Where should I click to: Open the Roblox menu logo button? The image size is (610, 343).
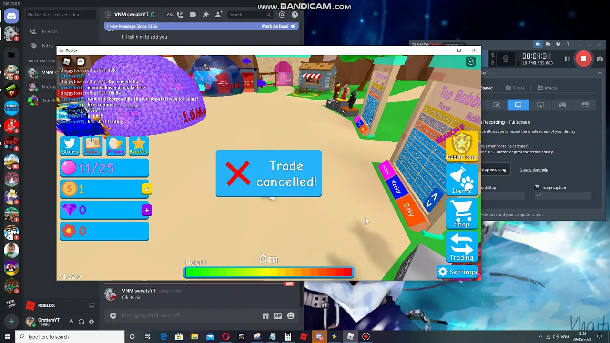[67, 61]
